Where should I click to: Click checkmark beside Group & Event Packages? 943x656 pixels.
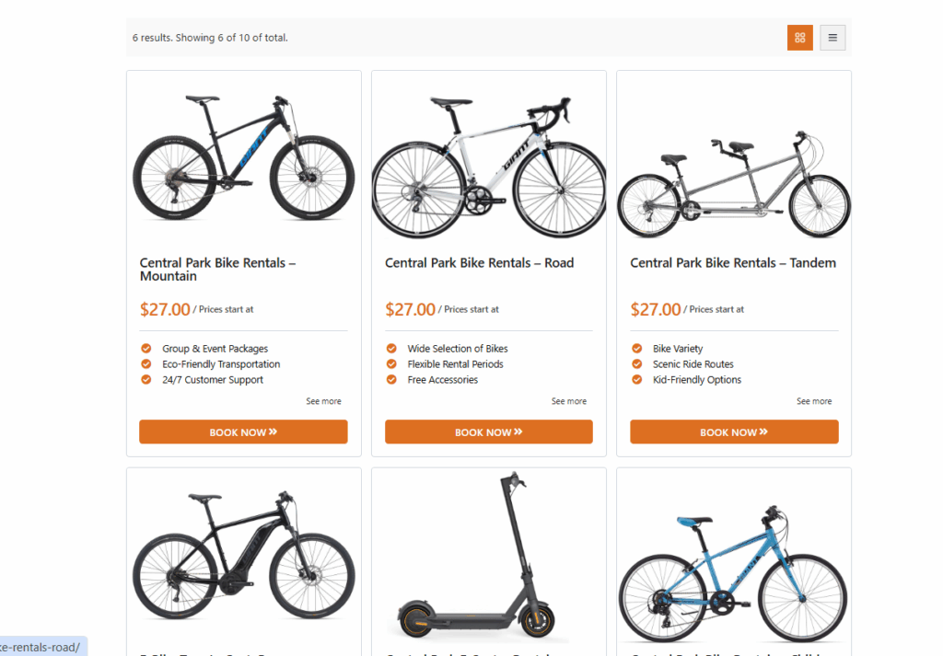146,349
